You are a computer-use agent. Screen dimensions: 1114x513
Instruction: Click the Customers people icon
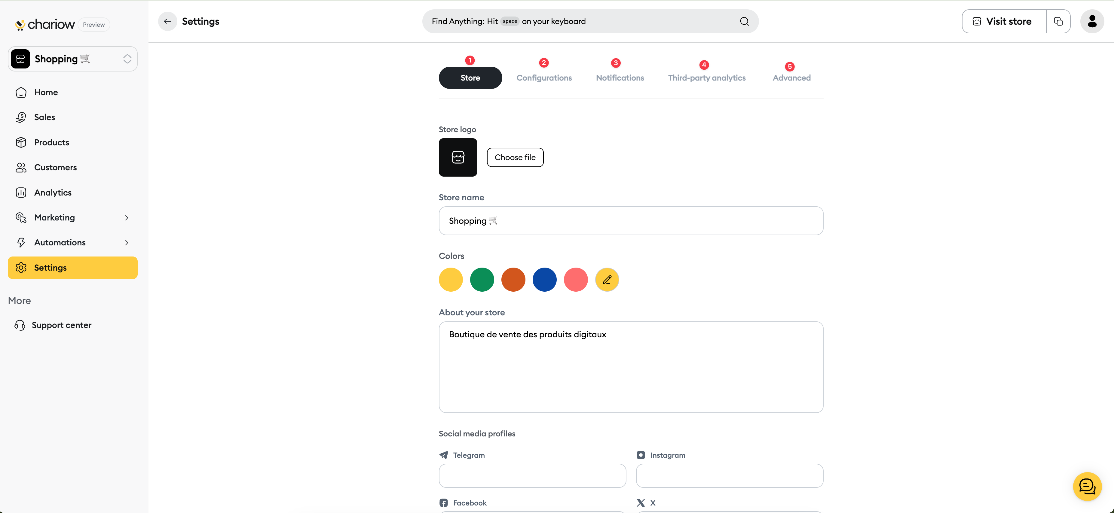tap(21, 167)
